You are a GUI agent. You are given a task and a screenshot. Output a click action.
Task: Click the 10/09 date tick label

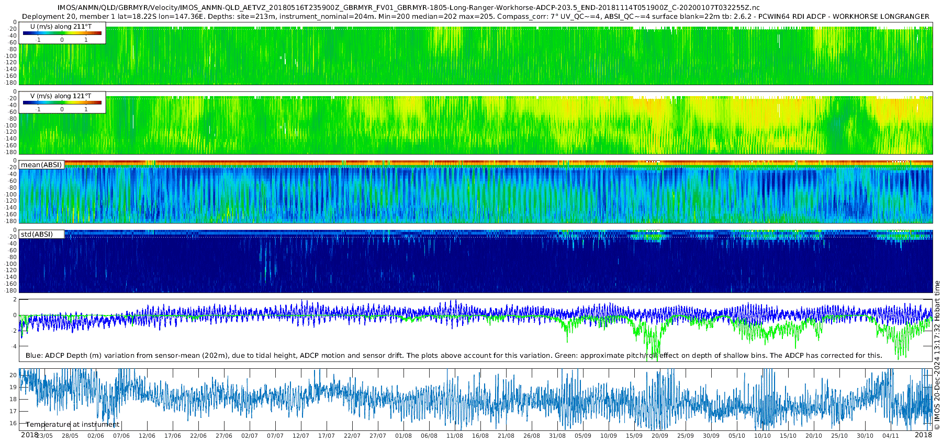pyautogui.click(x=609, y=436)
